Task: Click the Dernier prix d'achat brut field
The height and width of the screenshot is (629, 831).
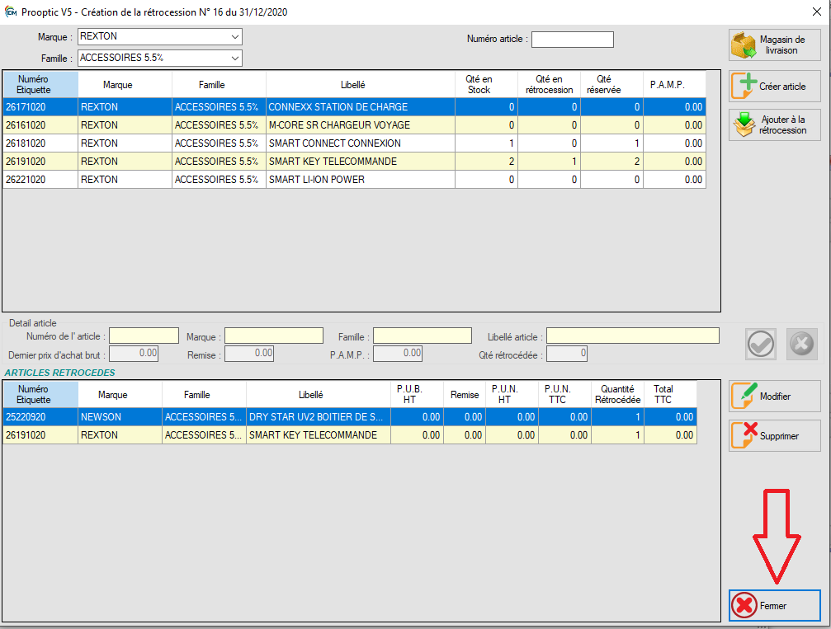Action: coord(134,353)
